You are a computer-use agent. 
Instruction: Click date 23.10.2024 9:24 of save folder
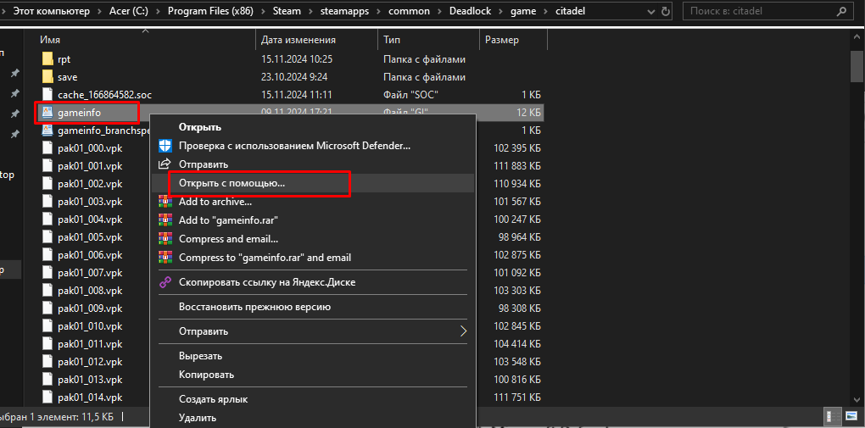pyautogui.click(x=293, y=77)
